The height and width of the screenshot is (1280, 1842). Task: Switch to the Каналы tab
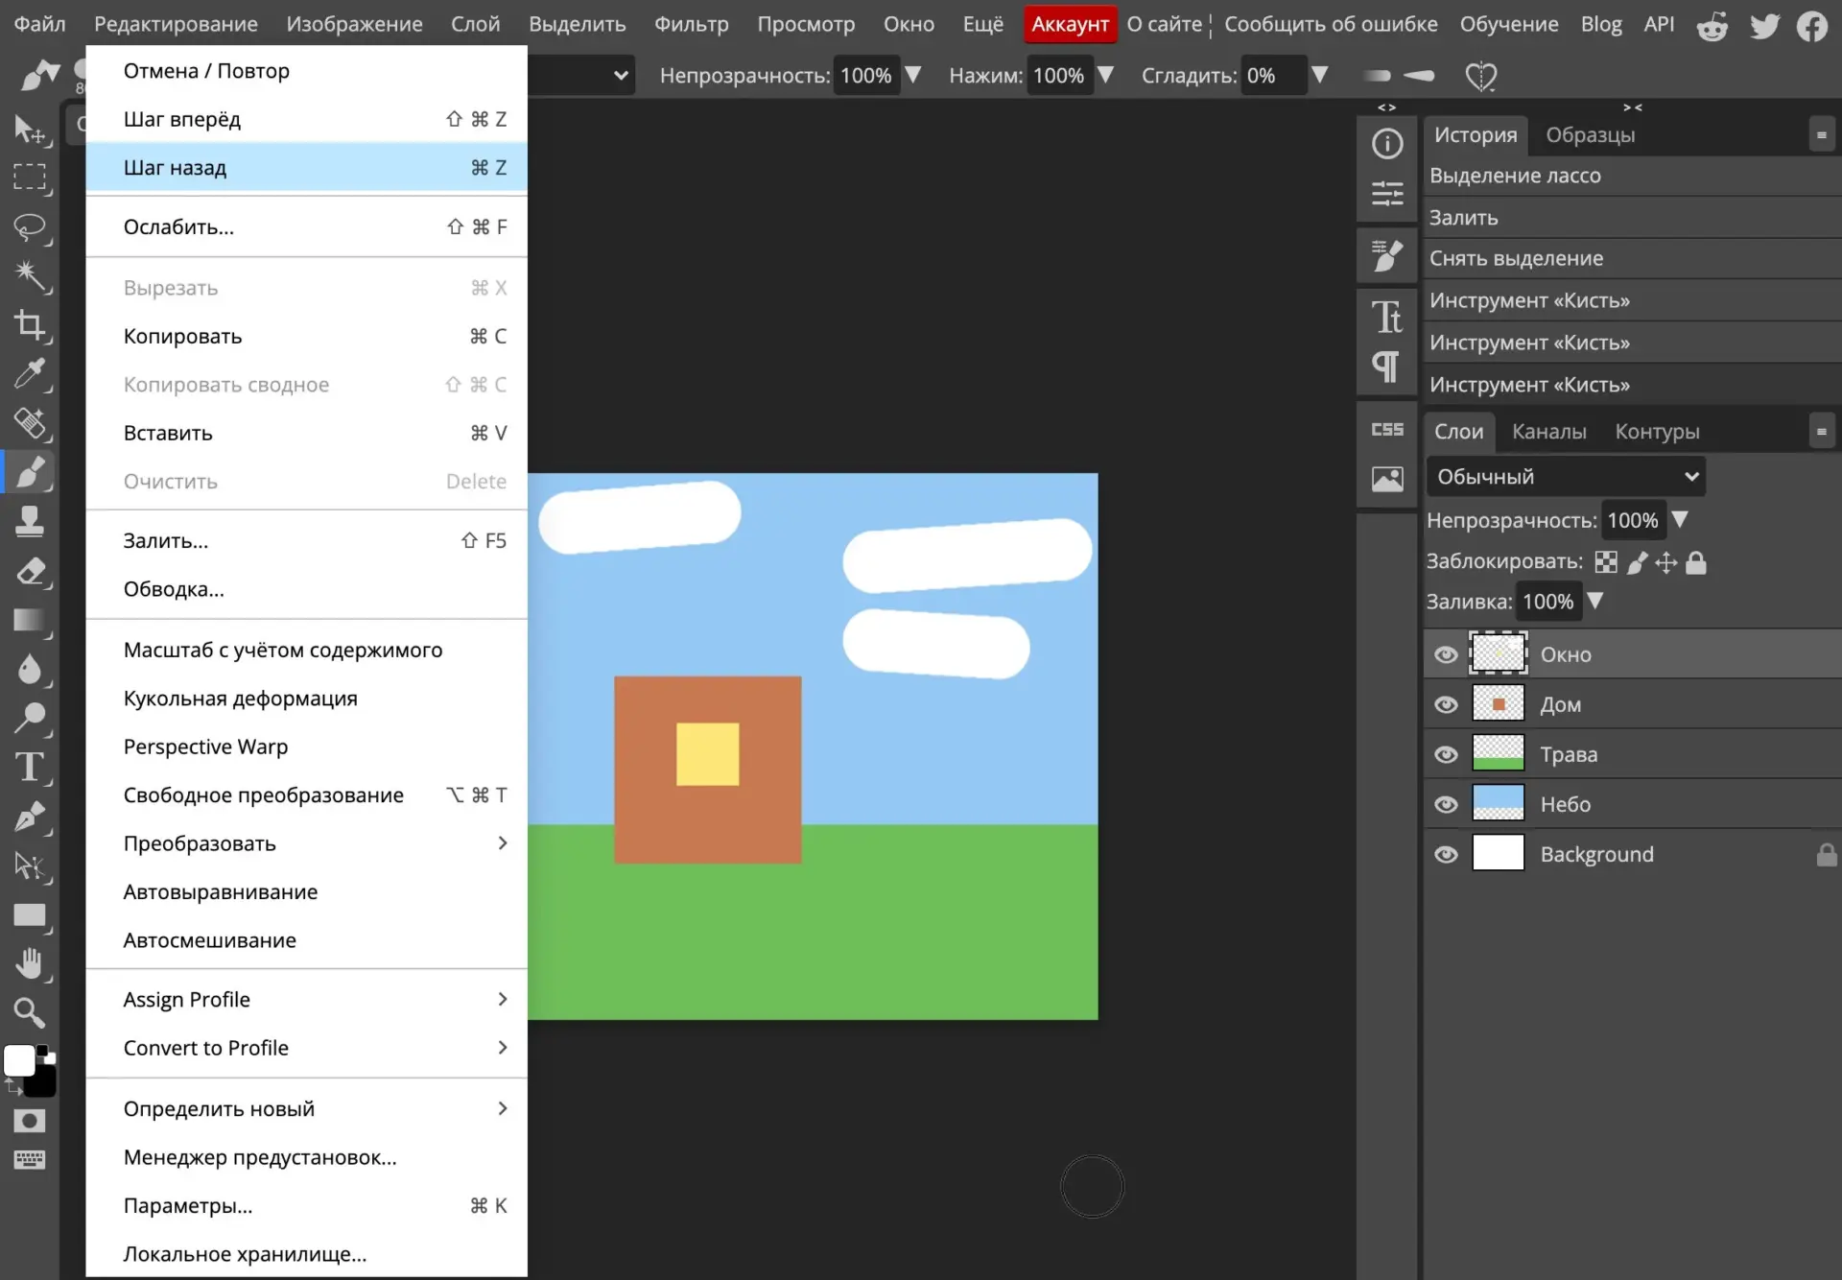pyautogui.click(x=1548, y=432)
